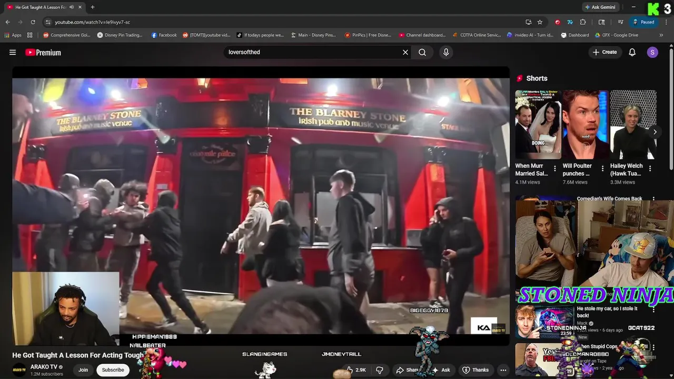This screenshot has width=674, height=379.
Task: Open the install app icon in address bar
Action: coord(528,22)
